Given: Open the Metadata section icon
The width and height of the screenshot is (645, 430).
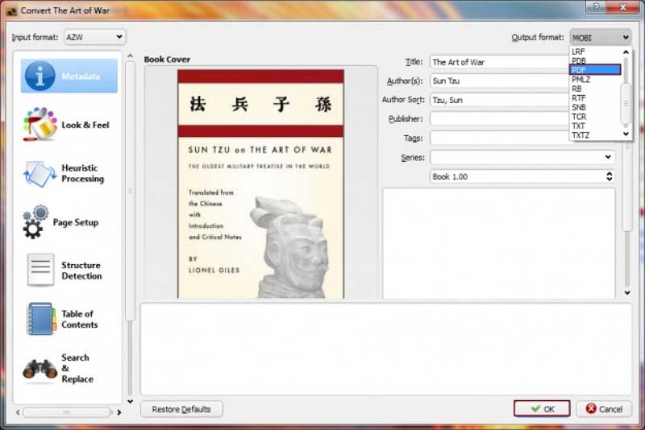Looking at the screenshot, I should click(40, 76).
